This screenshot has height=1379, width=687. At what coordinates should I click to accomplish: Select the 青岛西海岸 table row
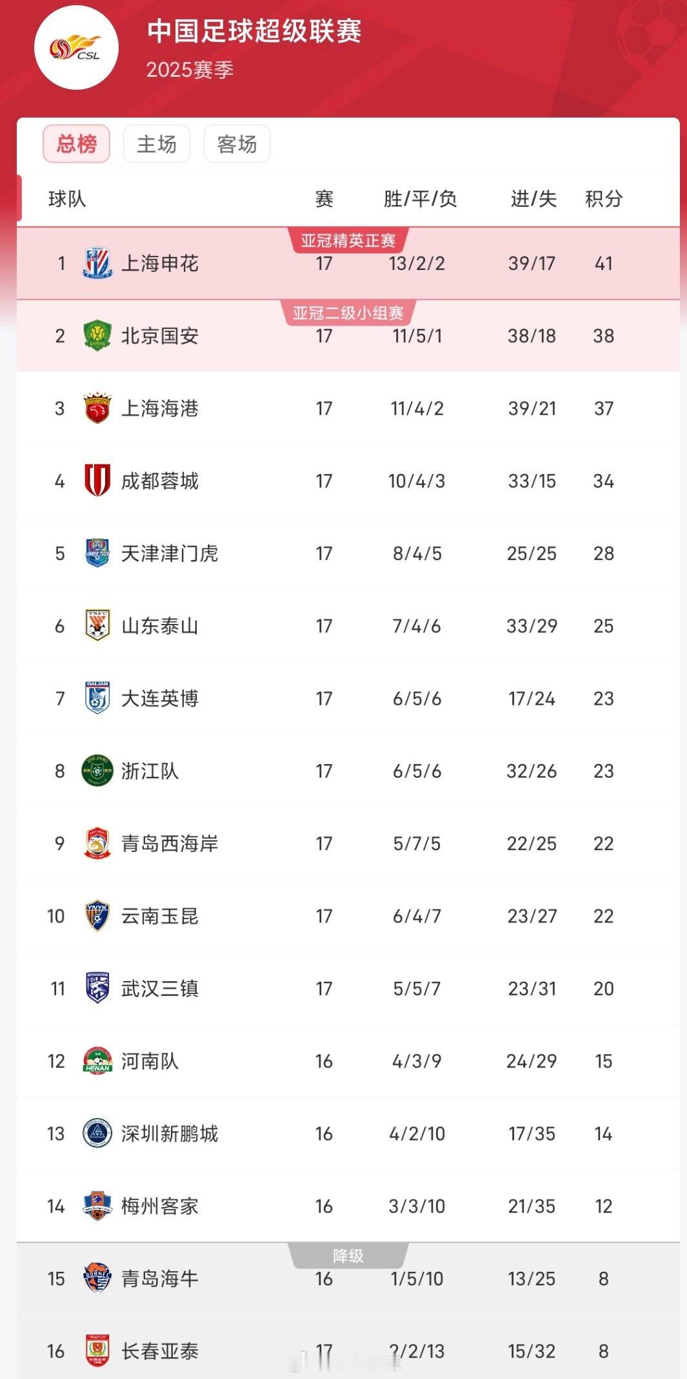[x=348, y=843]
